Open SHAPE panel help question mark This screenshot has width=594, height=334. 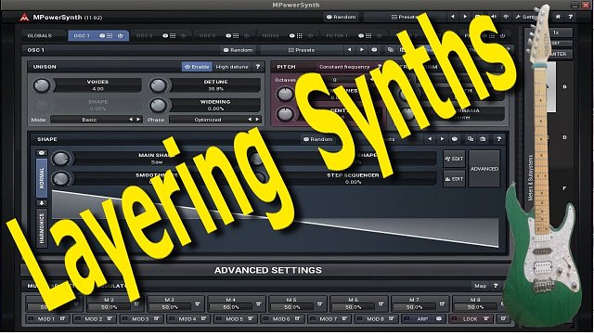click(499, 139)
